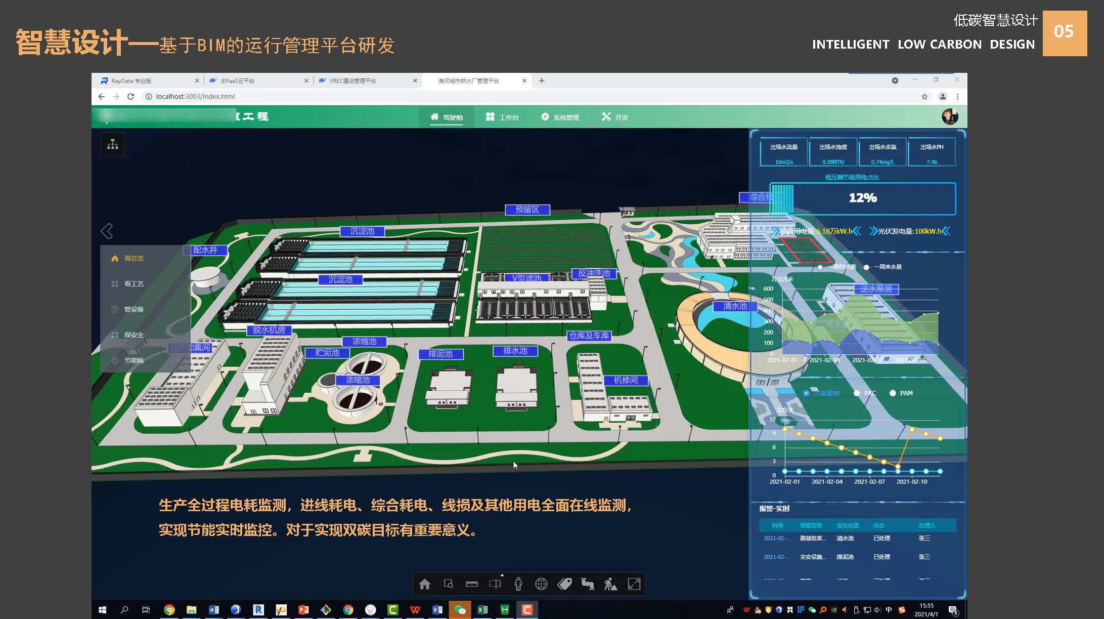
Task: Open the 开发 navigation tab
Action: coord(615,117)
